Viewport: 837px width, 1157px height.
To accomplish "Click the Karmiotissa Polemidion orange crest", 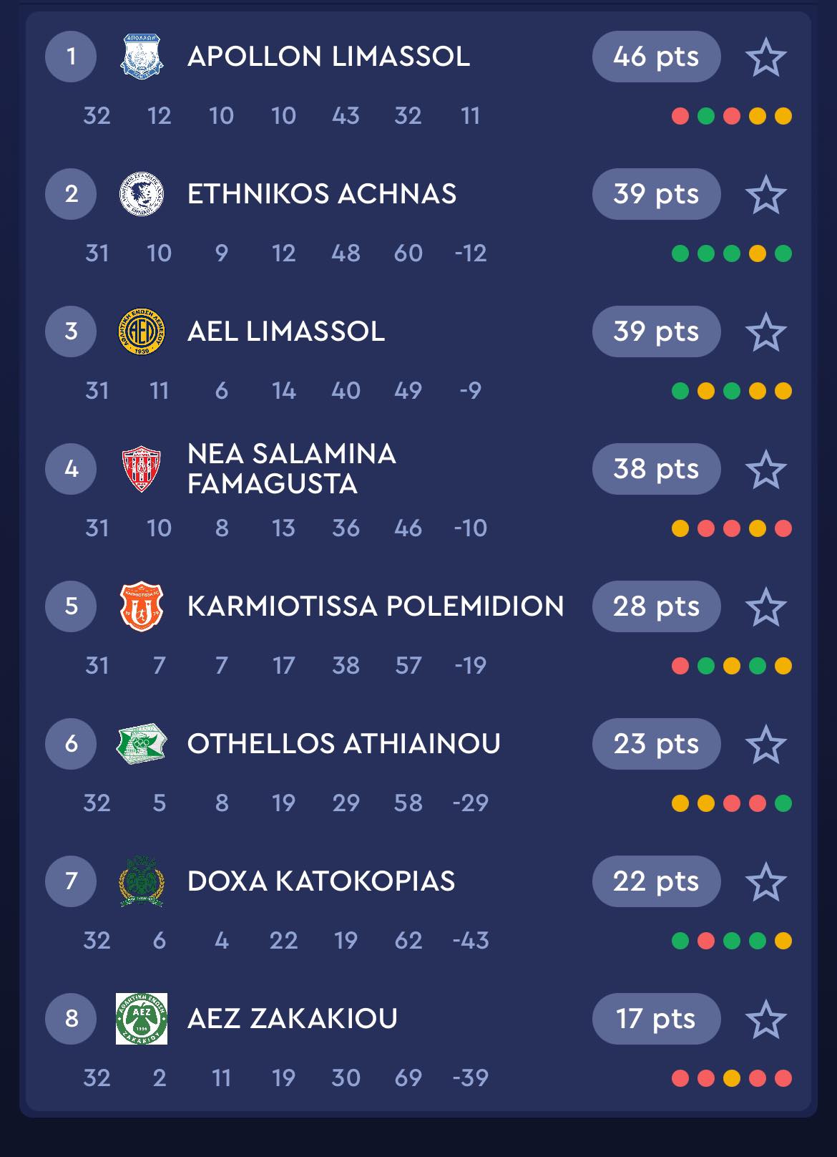I will (x=142, y=606).
